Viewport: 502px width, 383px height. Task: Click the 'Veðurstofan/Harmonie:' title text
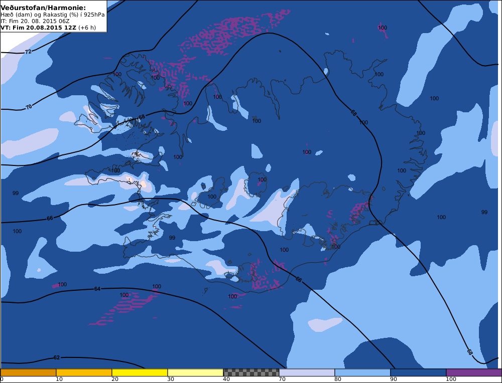pos(43,8)
